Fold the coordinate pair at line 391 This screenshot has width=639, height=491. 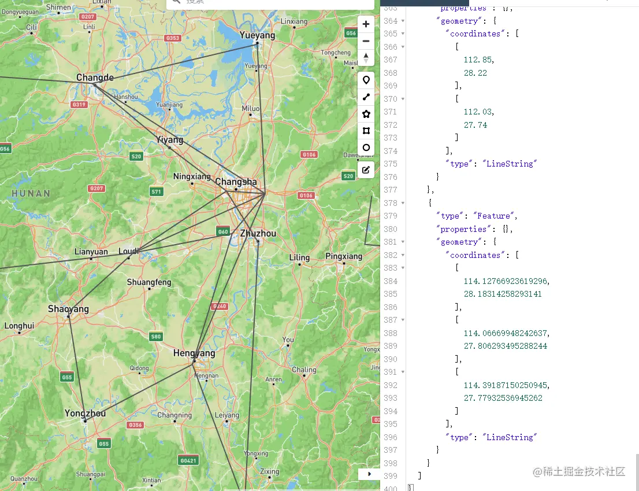403,372
